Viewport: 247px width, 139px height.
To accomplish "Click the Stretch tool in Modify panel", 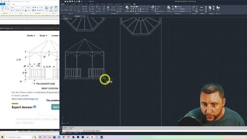I will pyautogui.click(x=85, y=11).
